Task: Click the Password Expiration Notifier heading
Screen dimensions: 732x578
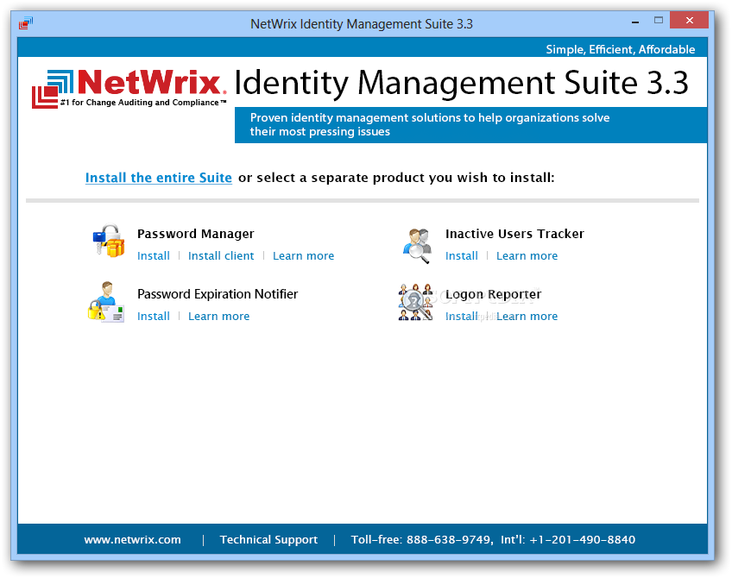Action: click(x=218, y=294)
